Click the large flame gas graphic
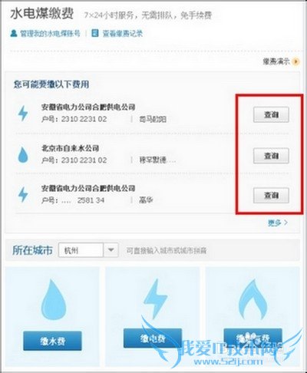The height and width of the screenshot is (373, 307). [x=253, y=299]
